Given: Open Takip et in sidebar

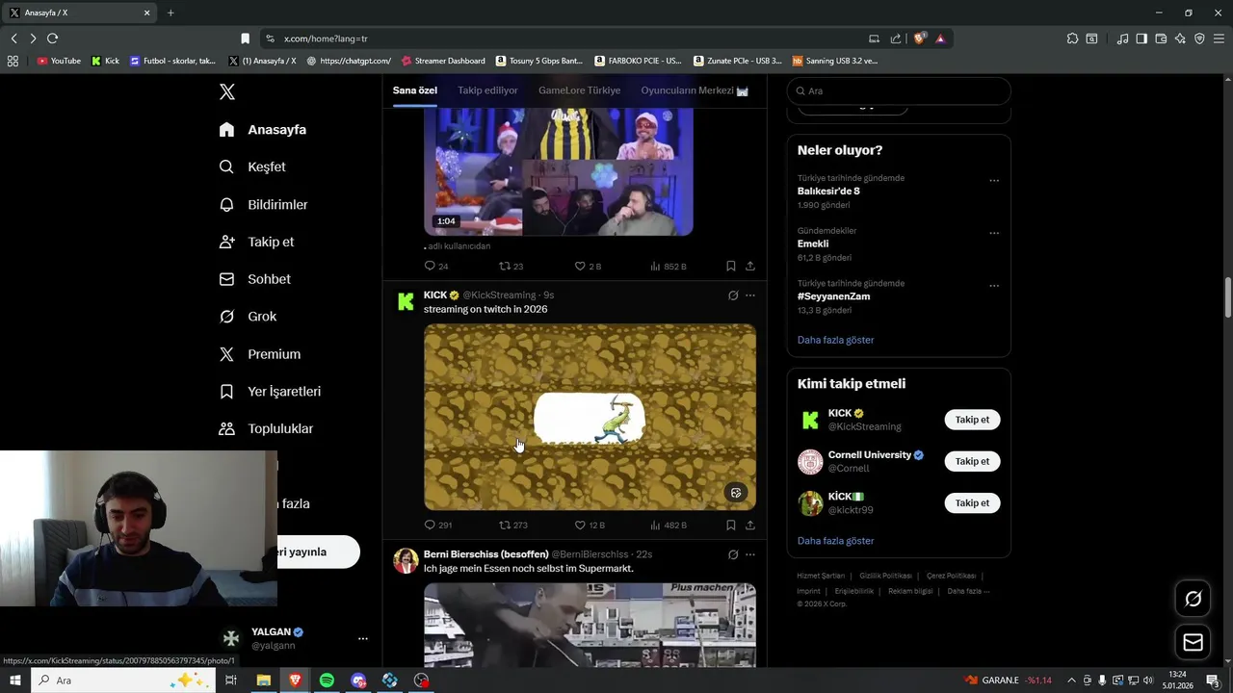Looking at the screenshot, I should (256, 242).
